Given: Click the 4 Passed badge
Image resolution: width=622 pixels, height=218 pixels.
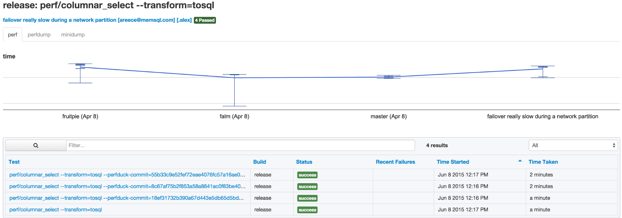Looking at the screenshot, I should [x=205, y=20].
